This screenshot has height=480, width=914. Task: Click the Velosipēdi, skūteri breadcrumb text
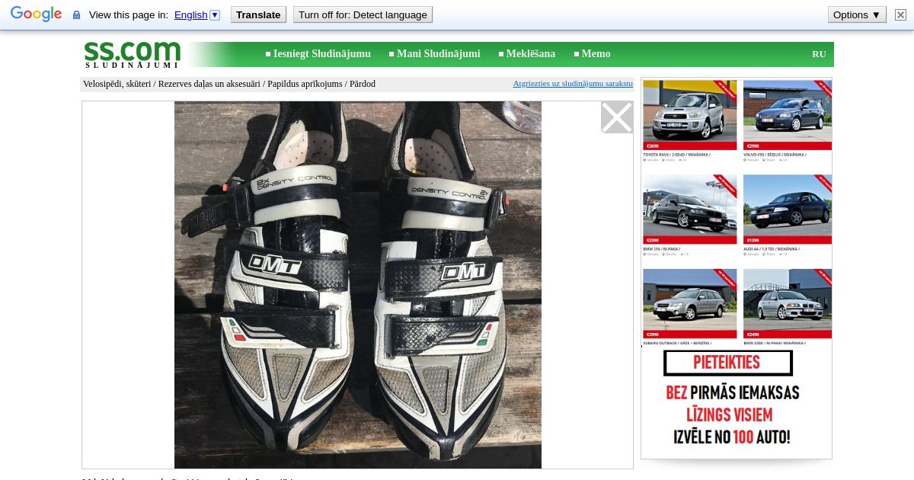[x=117, y=84]
